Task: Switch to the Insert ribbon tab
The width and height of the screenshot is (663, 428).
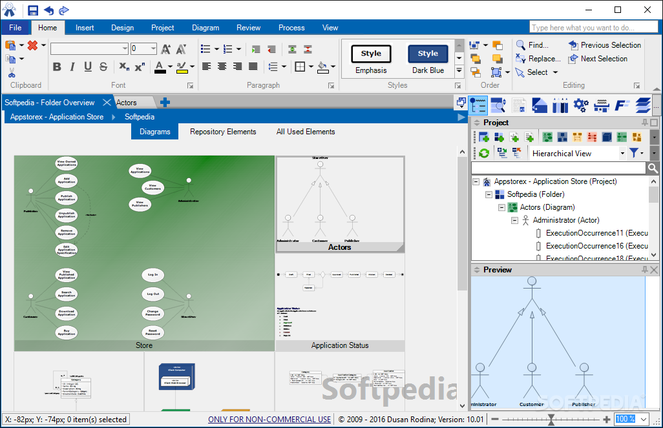Action: [85, 28]
